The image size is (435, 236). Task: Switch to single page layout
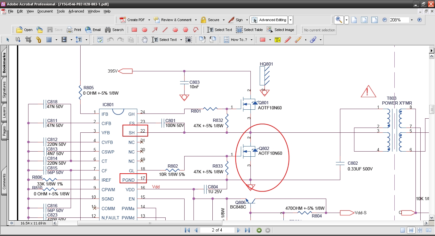[x=403, y=230]
